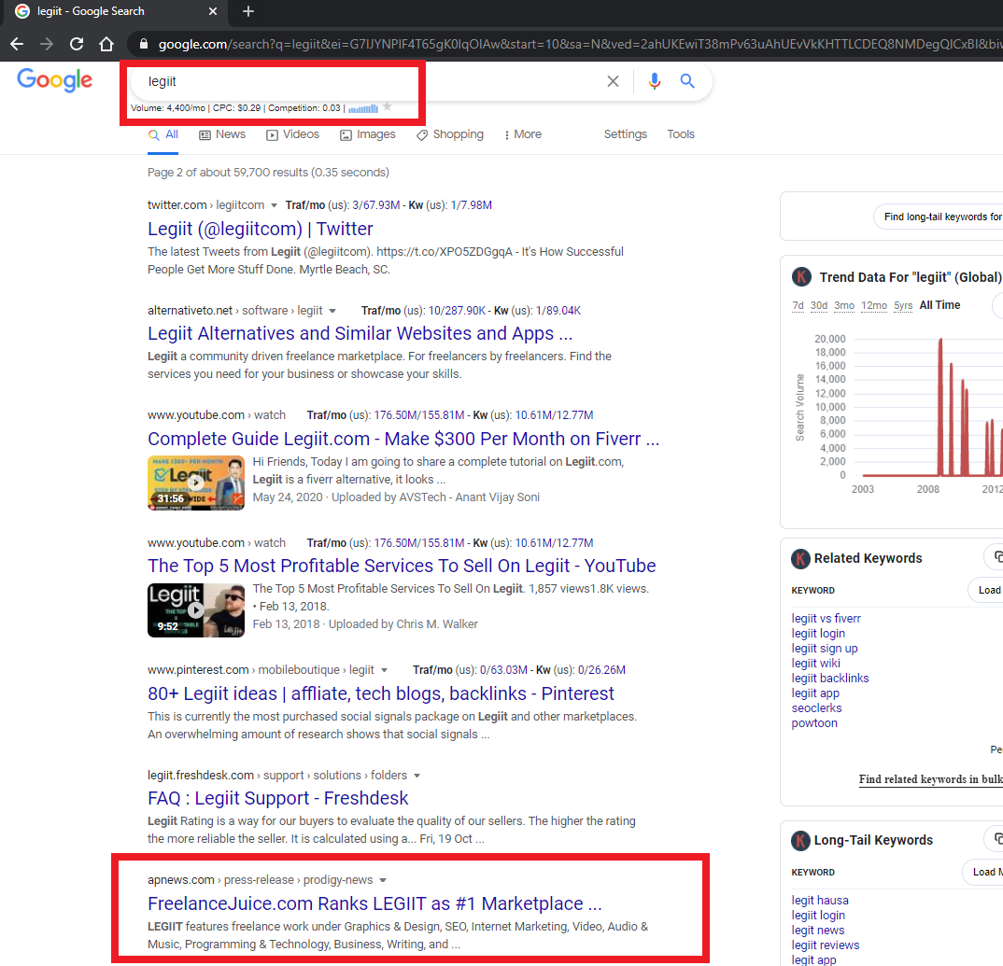This screenshot has width=1003, height=966.
Task: Select 30d trend range
Action: point(819,305)
